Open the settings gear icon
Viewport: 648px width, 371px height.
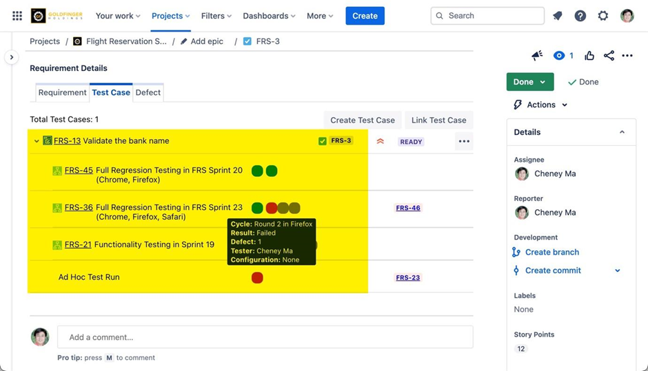coord(603,16)
